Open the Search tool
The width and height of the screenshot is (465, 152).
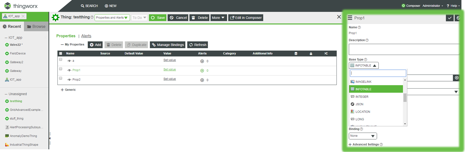(89, 6)
